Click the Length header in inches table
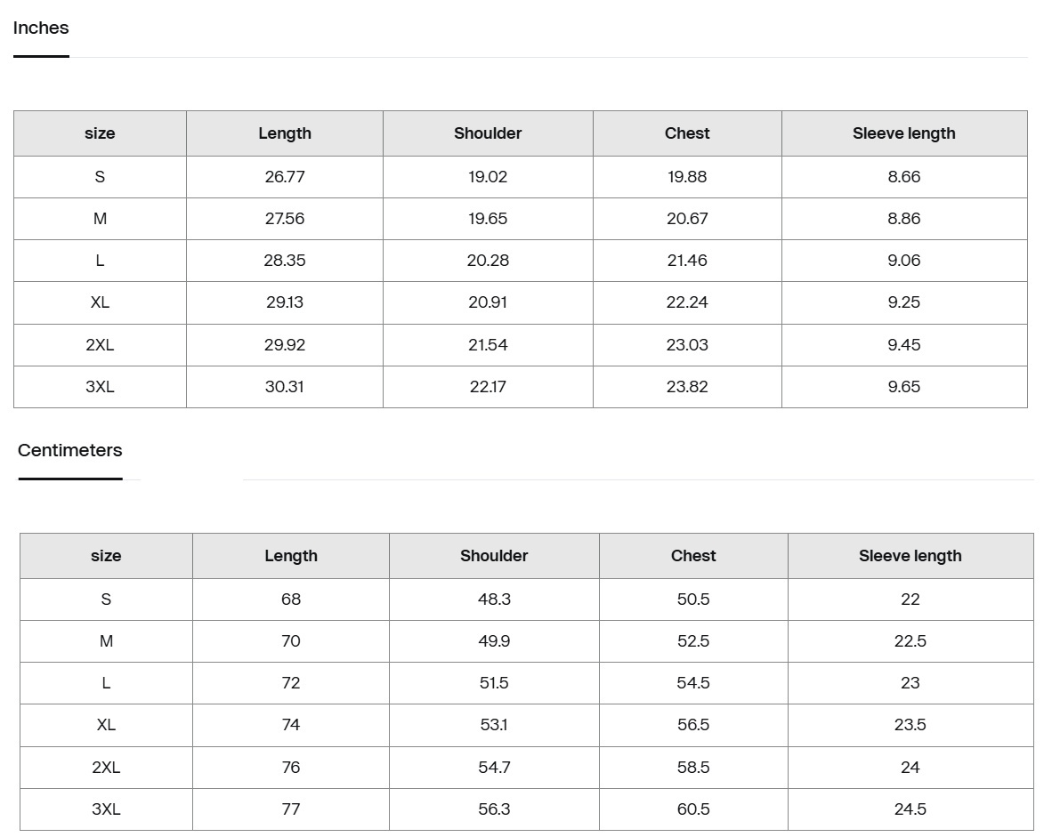 [285, 133]
